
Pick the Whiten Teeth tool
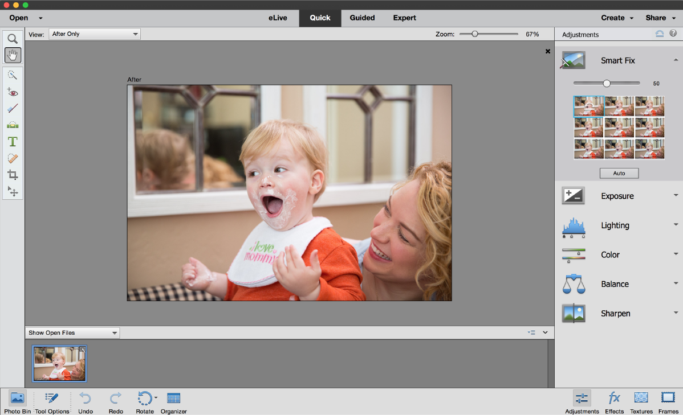13,108
